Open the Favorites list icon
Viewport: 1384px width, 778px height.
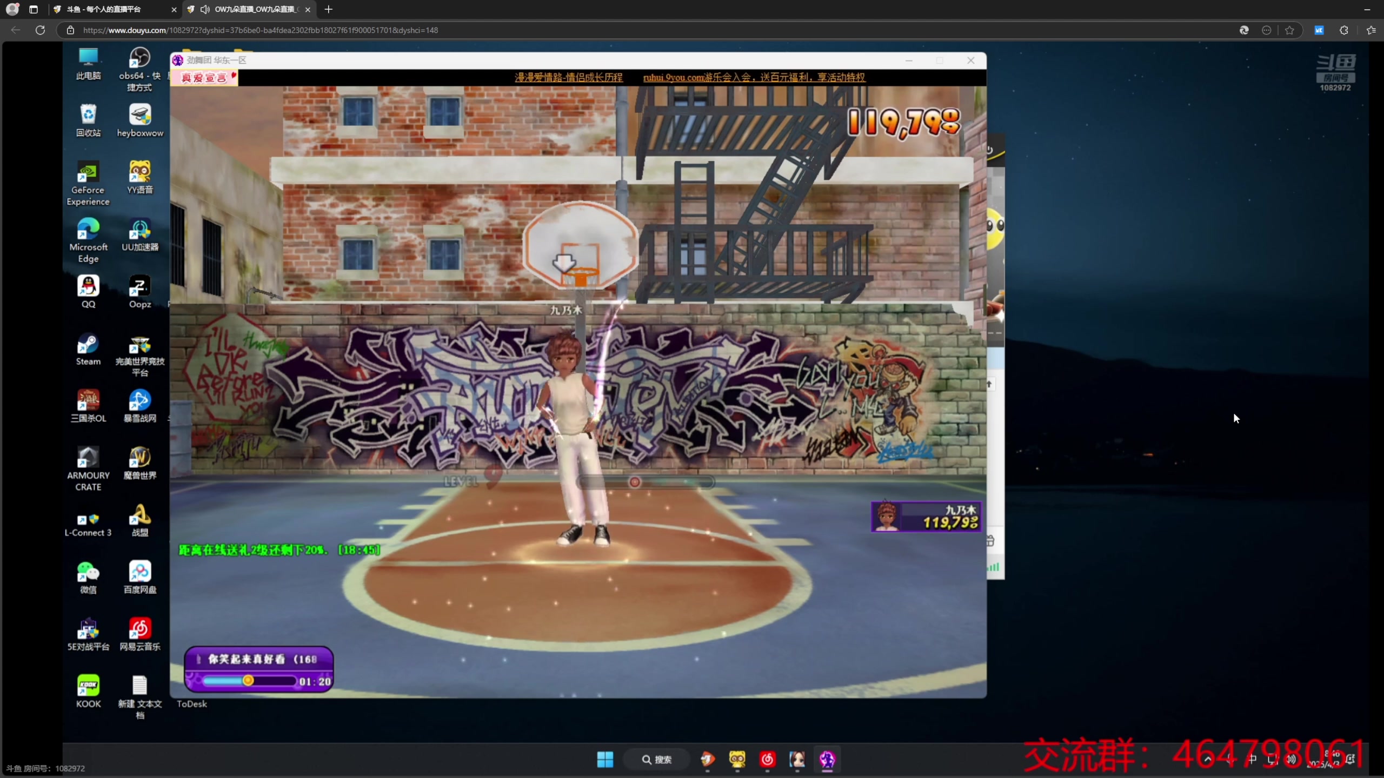click(x=1370, y=30)
